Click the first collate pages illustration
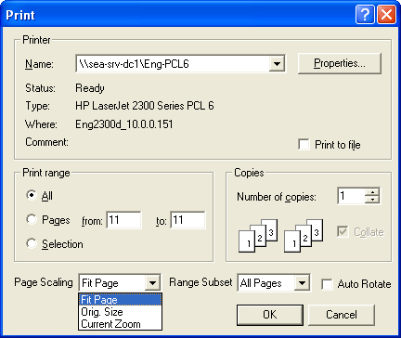Screen dimensions: 401x338 pos(258,235)
